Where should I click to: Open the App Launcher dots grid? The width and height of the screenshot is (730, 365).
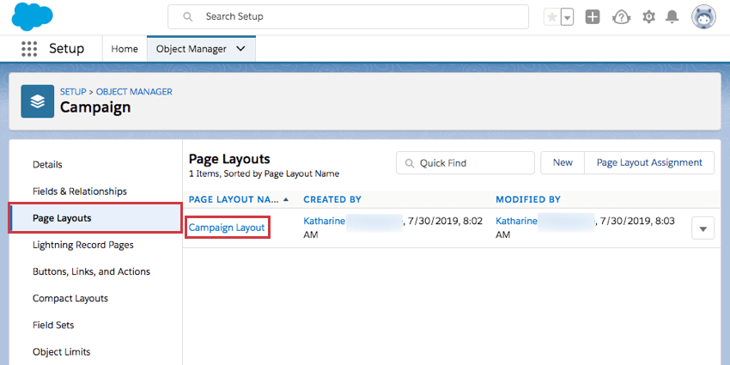(x=29, y=49)
